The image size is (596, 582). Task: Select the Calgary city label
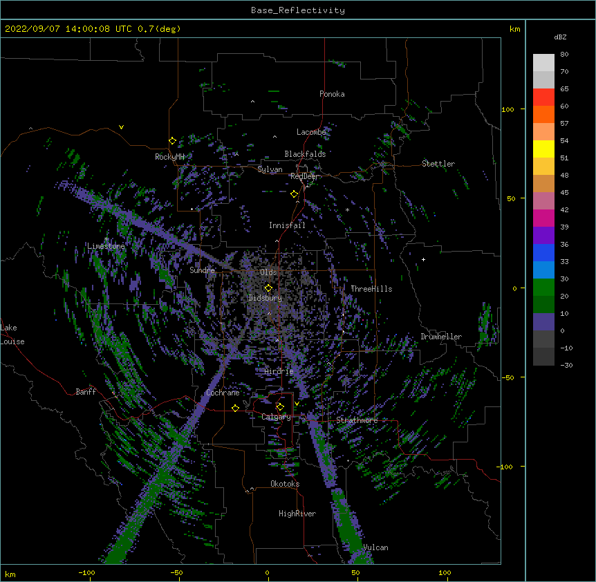point(276,417)
